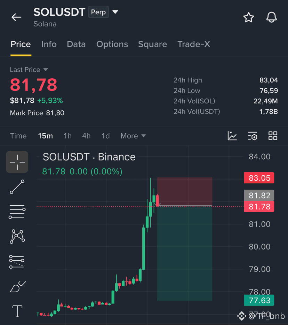Image resolution: width=288 pixels, height=325 pixels.
Task: Go back using the arrow icon
Action: [x=16, y=17]
